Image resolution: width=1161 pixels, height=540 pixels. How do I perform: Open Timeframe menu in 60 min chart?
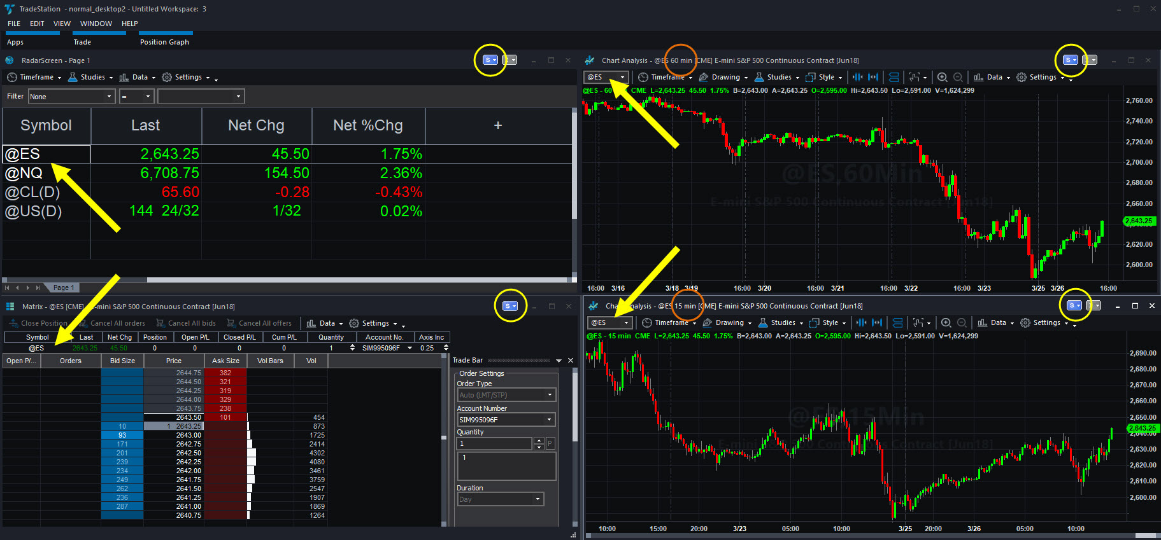click(665, 77)
